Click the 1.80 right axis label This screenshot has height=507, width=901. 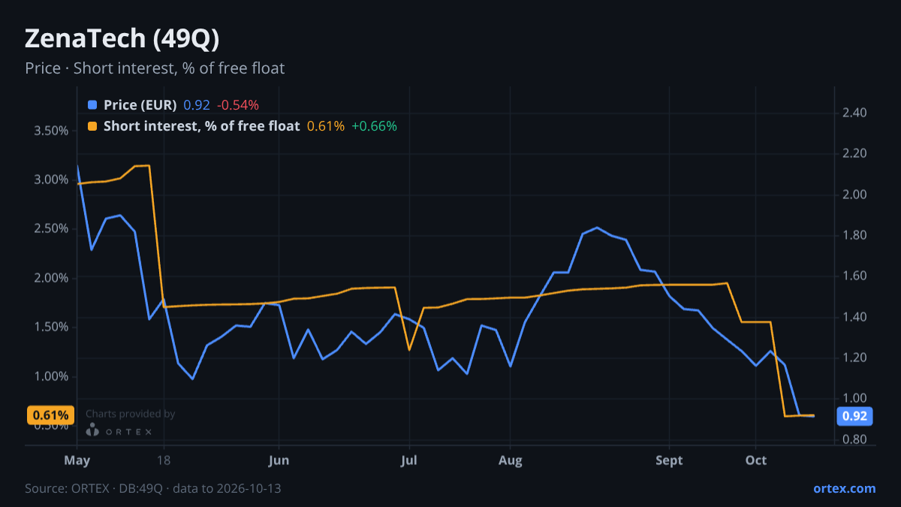854,236
